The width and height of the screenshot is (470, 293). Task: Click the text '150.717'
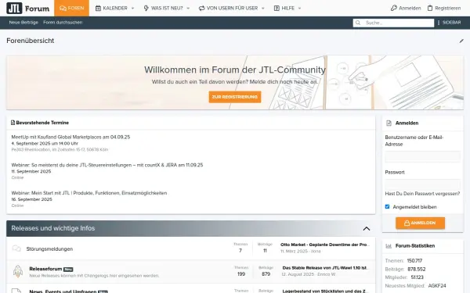point(414,261)
